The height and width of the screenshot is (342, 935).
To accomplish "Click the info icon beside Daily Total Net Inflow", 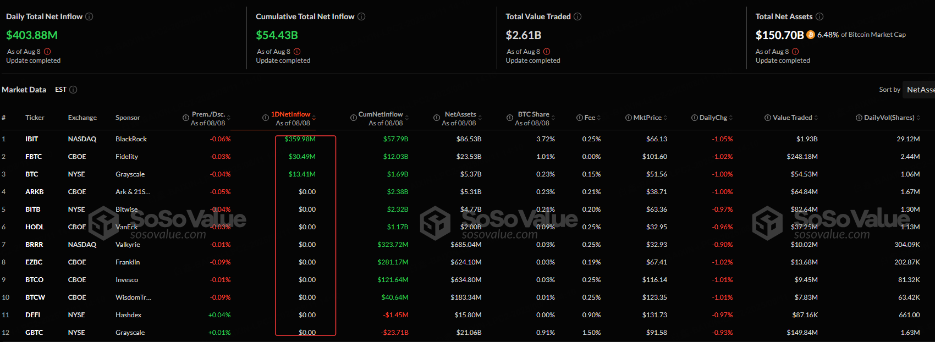I will pyautogui.click(x=89, y=16).
